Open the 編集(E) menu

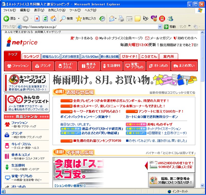[25, 10]
